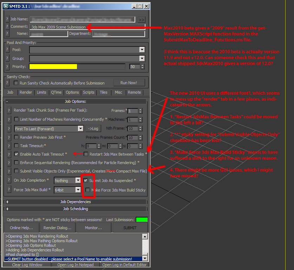Click the Priority value field showing 50

coord(135,67)
